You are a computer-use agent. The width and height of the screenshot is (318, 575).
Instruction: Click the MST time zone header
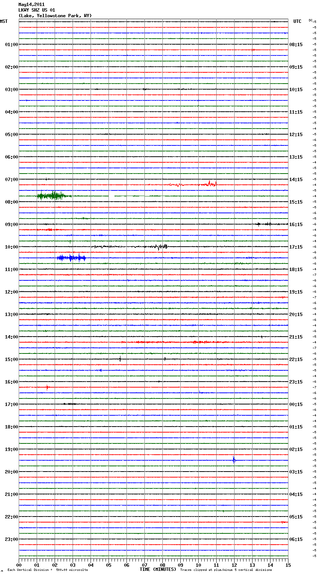coord(4,21)
